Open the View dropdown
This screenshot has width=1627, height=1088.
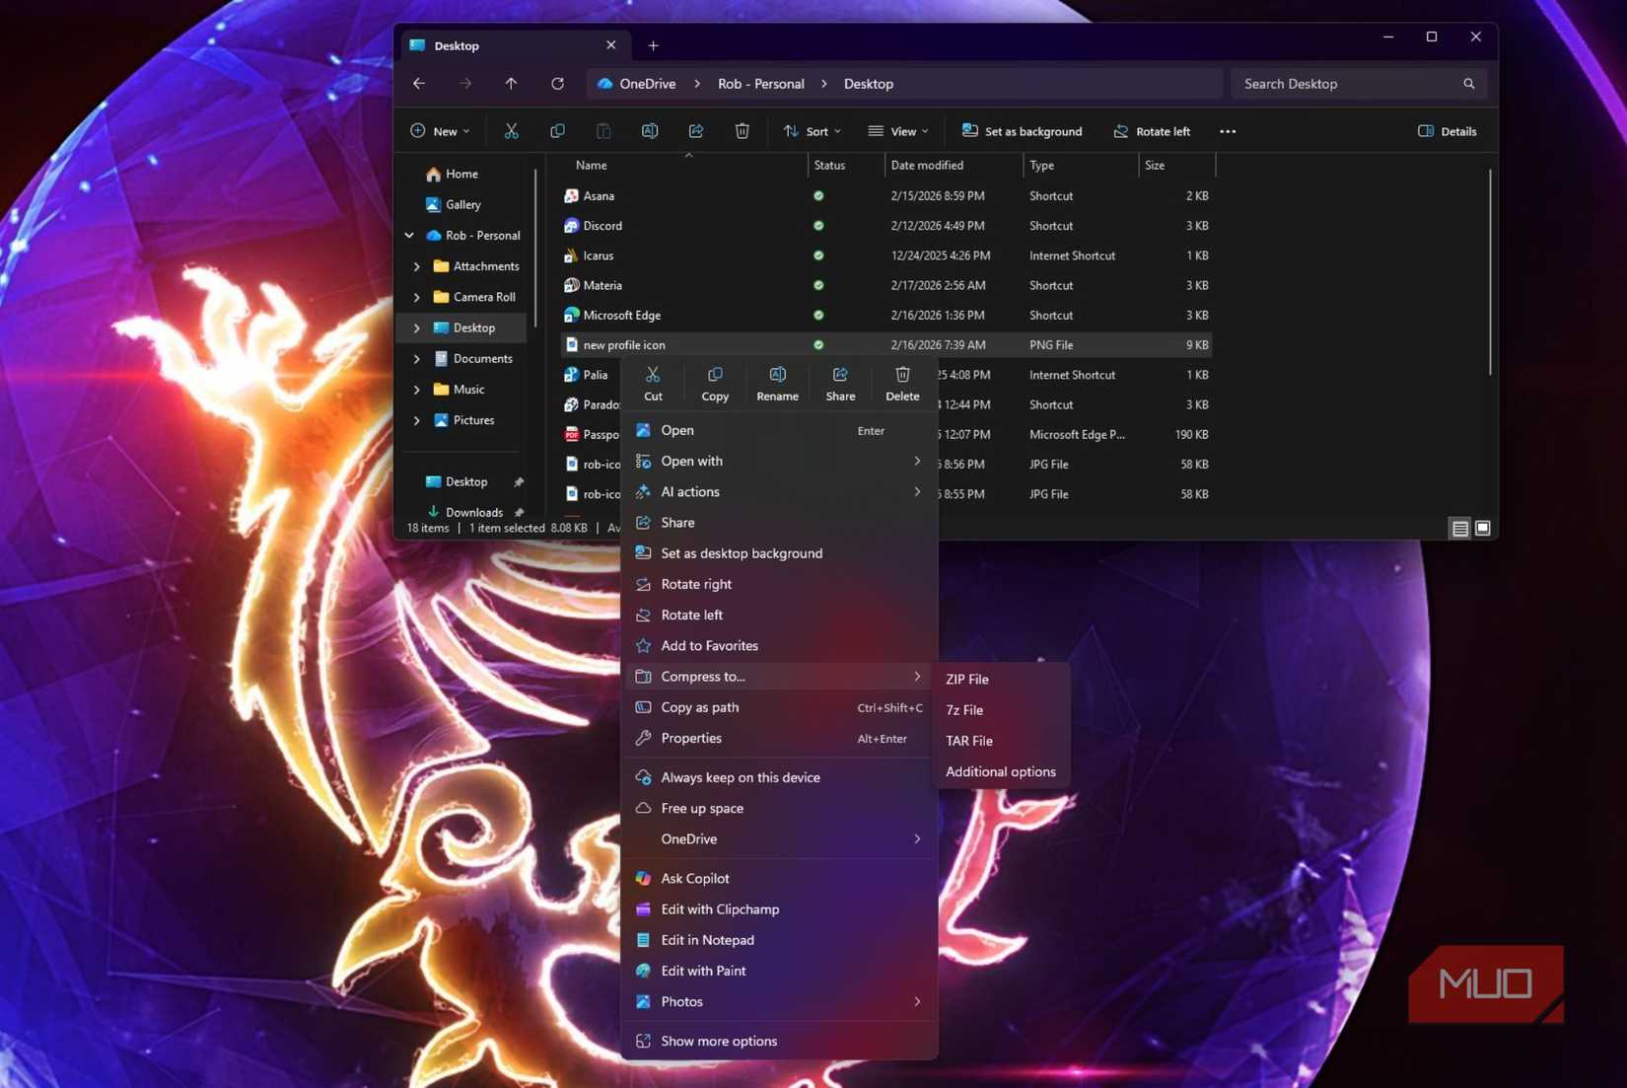pyautogui.click(x=898, y=131)
